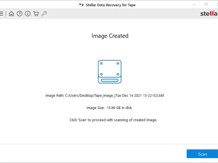
Task: Click the back arrow icon in title bar
Action: [x=81, y=5]
